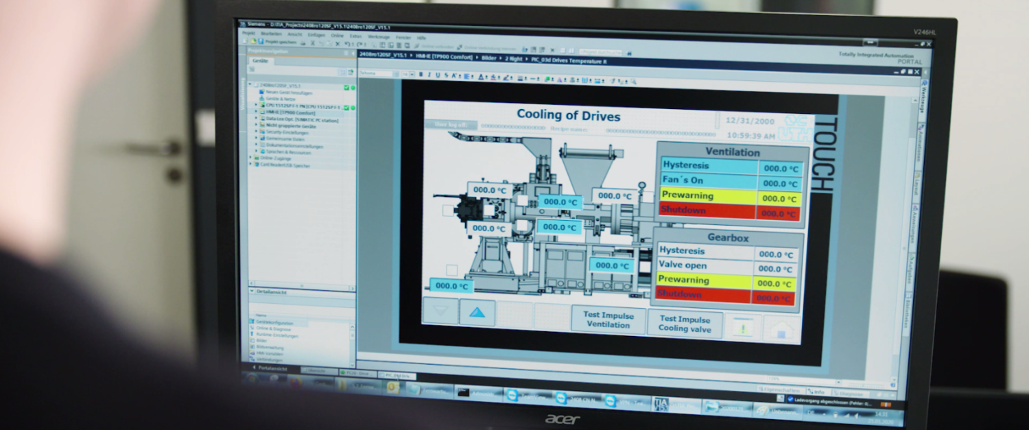Expand the Online-Zugänge tree node
This screenshot has width=1029, height=430.
click(252, 158)
